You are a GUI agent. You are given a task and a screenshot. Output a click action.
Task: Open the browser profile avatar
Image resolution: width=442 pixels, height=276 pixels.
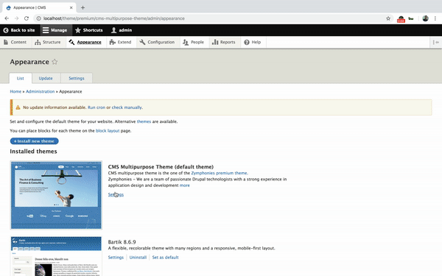(425, 18)
